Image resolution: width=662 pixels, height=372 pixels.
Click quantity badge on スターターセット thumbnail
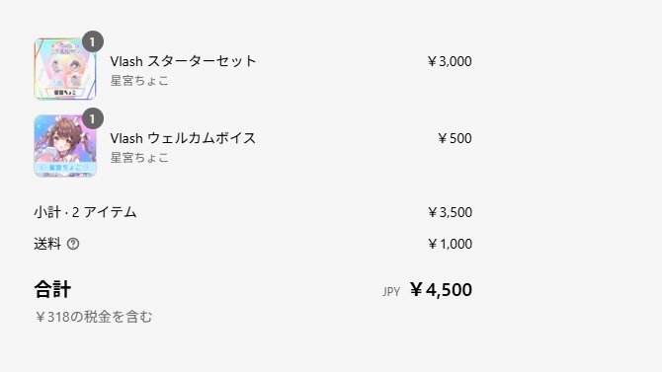click(x=93, y=41)
